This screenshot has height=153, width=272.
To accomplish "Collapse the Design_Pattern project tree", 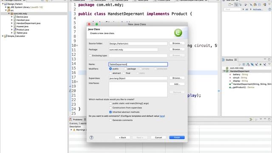I will click(3, 4).
